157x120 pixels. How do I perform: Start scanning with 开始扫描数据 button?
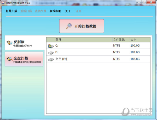point(82,26)
